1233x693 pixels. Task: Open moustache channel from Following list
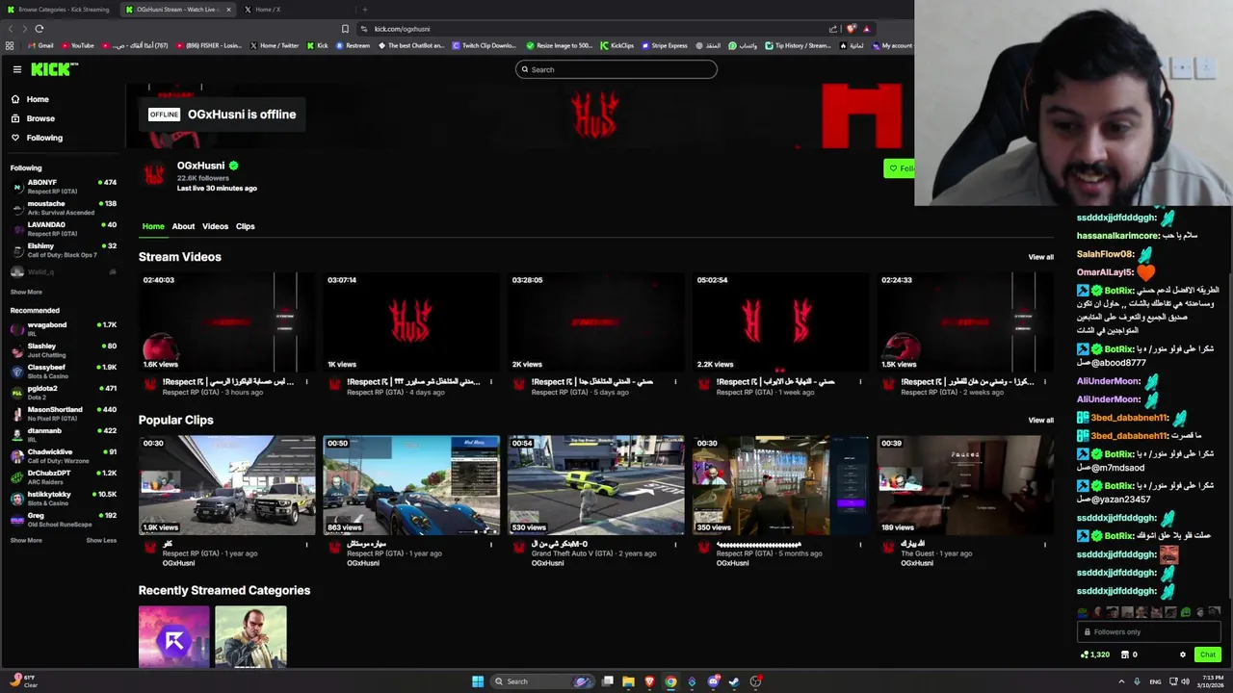coord(64,207)
